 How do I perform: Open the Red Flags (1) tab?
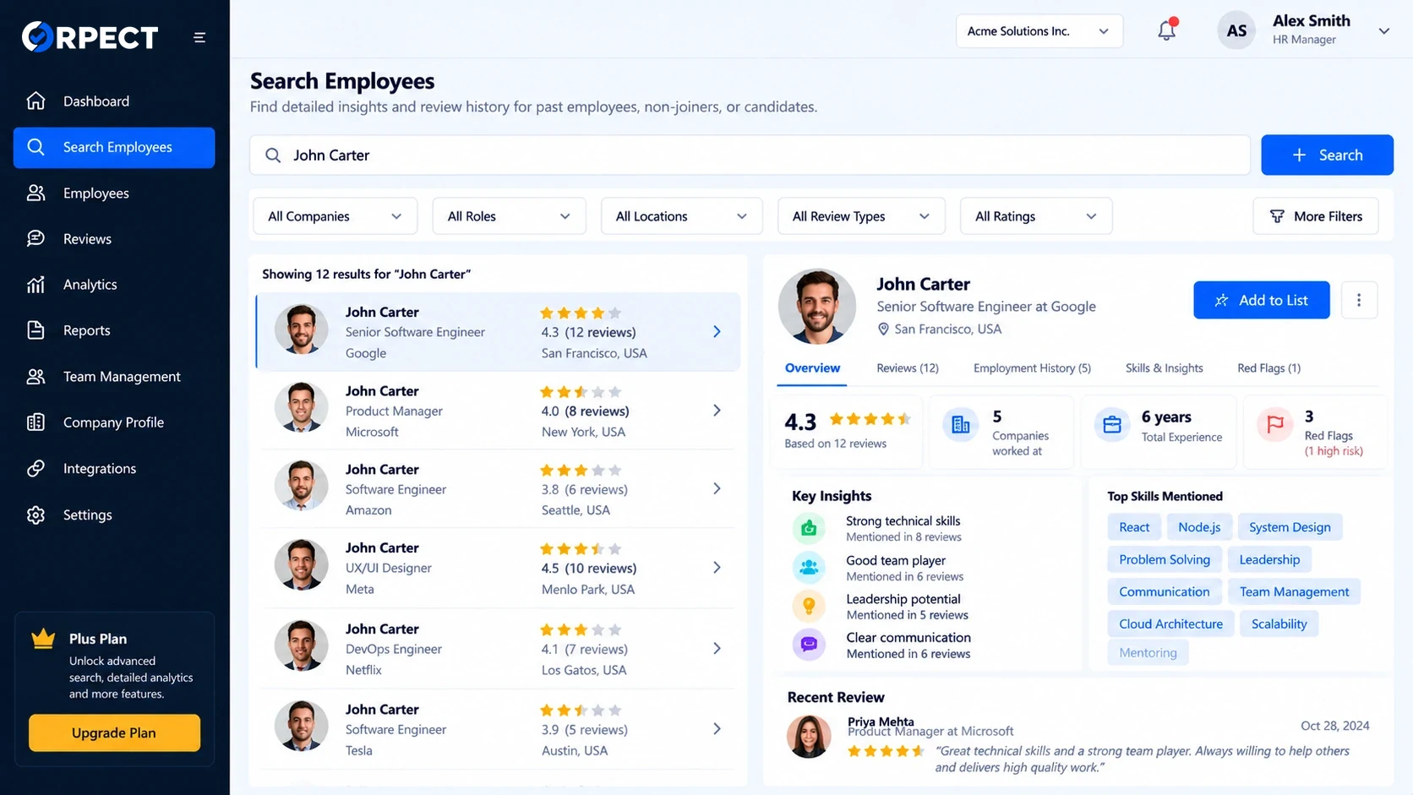click(1268, 368)
